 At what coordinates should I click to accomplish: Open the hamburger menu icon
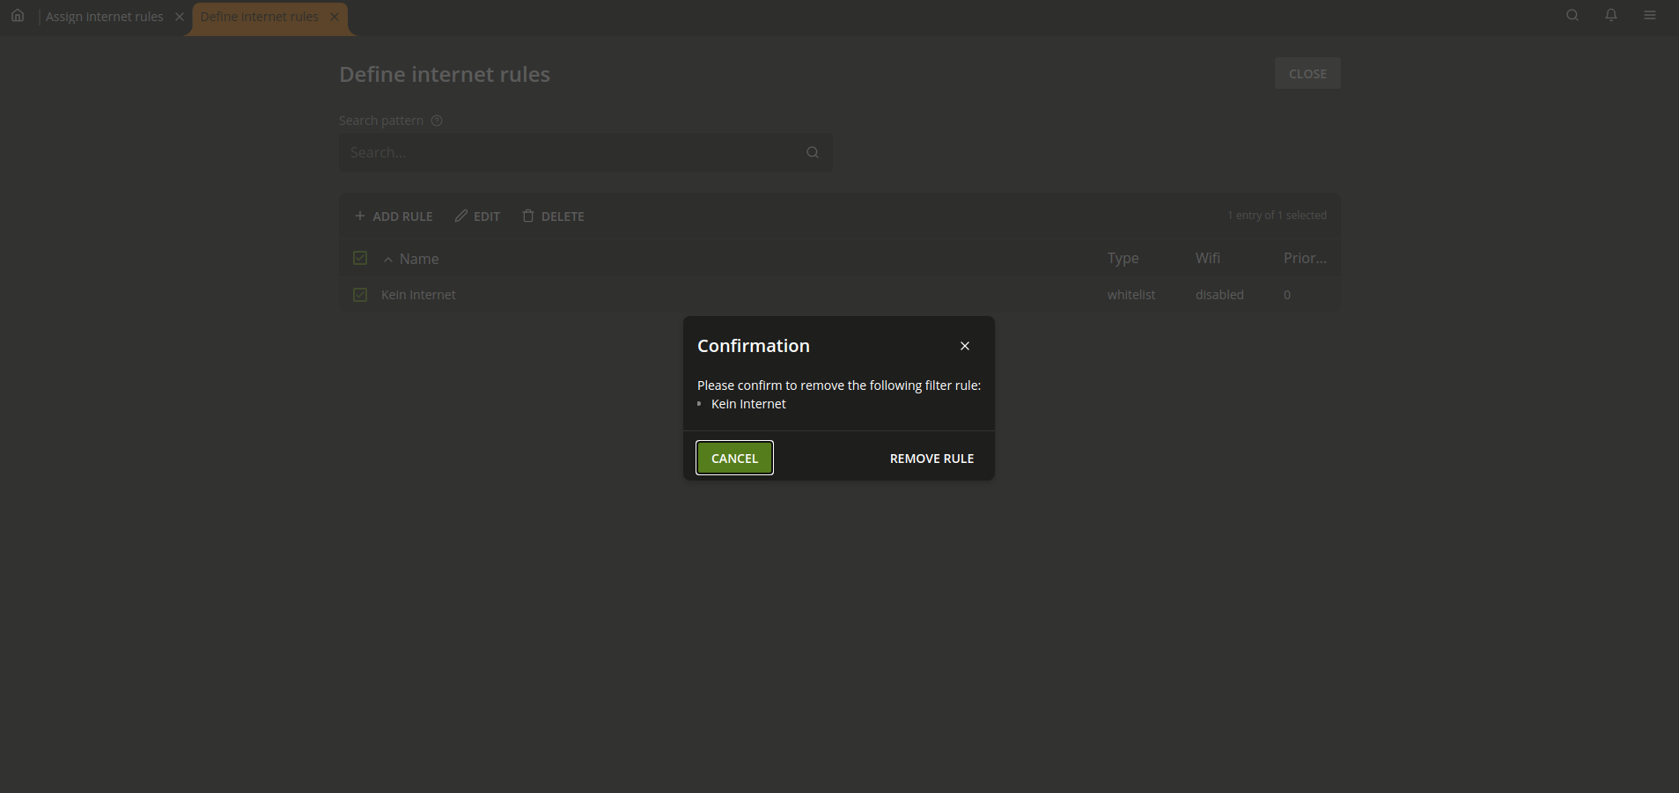tap(1650, 16)
